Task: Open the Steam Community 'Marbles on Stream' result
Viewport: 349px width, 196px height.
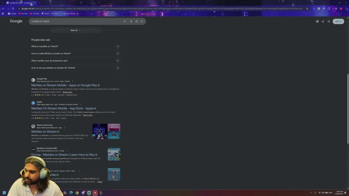Action: click(44, 131)
